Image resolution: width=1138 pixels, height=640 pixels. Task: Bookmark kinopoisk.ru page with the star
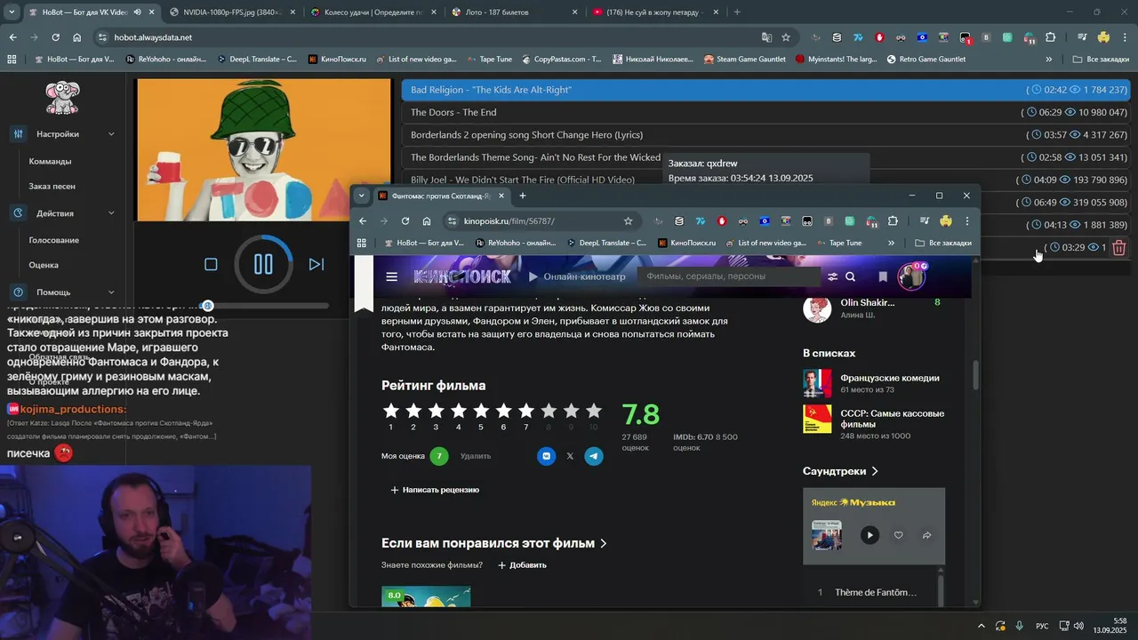[x=628, y=221]
